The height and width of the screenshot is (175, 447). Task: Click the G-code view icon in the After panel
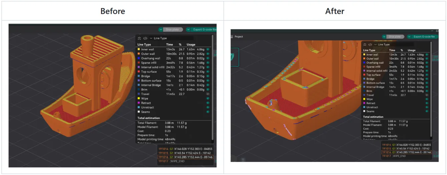pos(370,44)
